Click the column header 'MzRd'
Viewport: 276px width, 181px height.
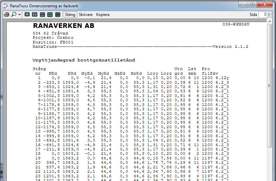click(136, 73)
